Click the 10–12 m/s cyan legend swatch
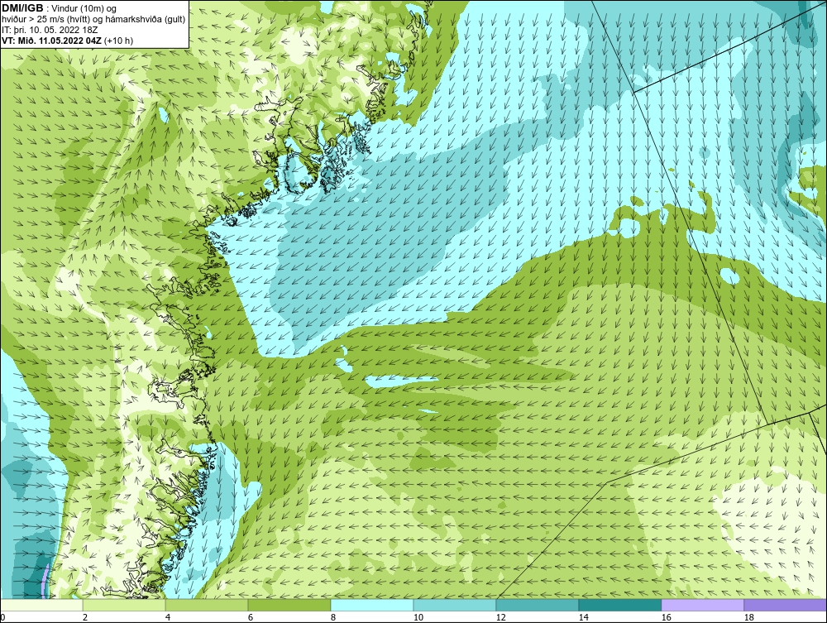Screen dimensions: 827x623 pos(455,605)
